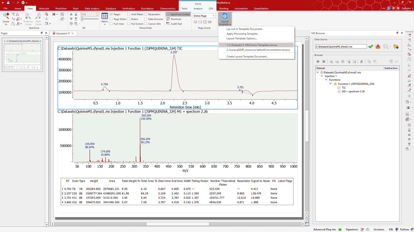Uncheck the Pages checkbox
The width and height of the screenshot is (414, 232).
tap(111, 15)
